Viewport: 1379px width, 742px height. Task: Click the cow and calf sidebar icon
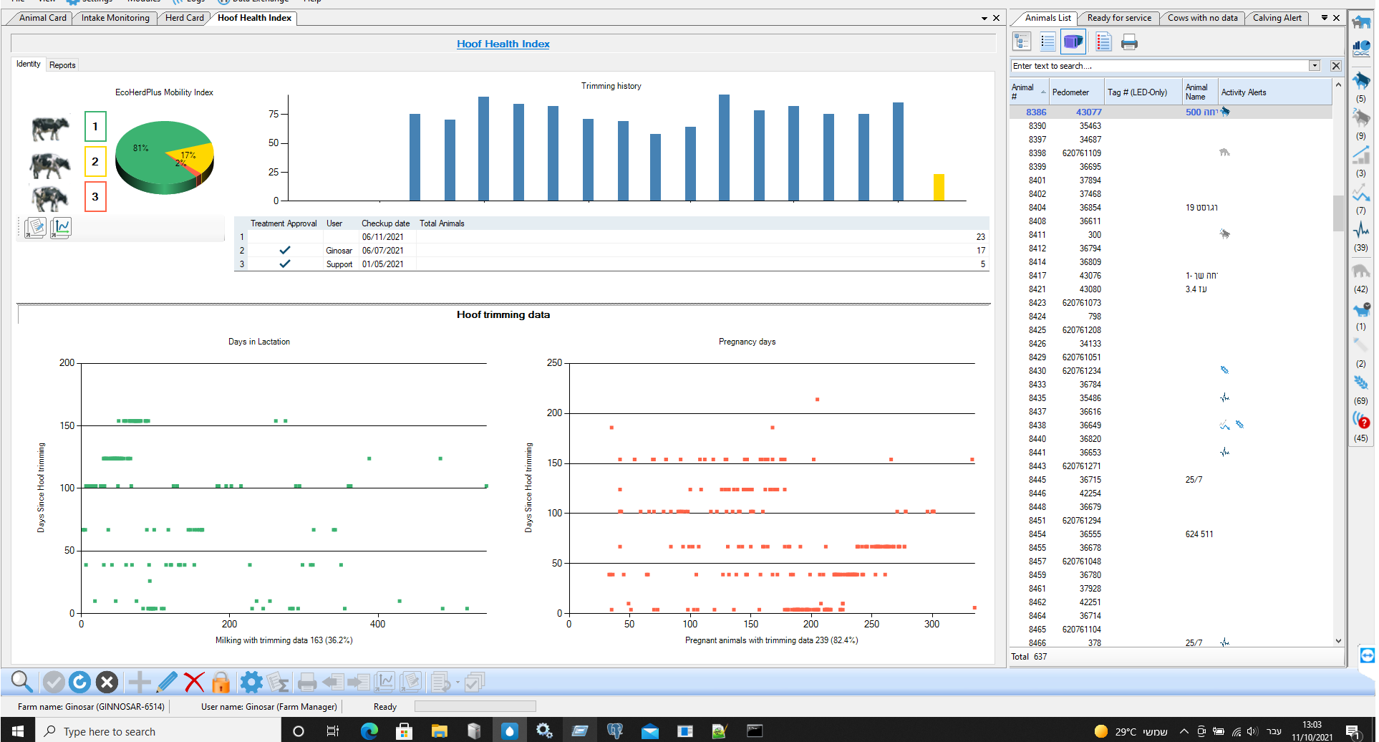click(x=1361, y=22)
